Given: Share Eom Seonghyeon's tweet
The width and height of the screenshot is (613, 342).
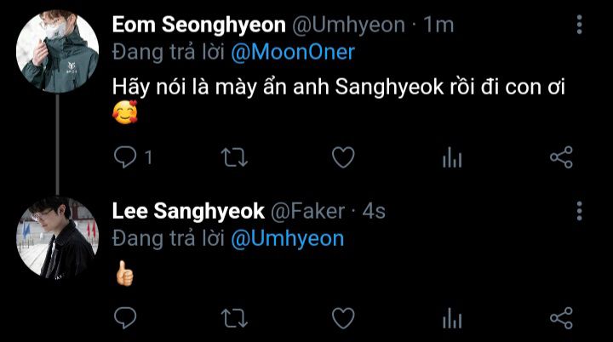Looking at the screenshot, I should 561,157.
